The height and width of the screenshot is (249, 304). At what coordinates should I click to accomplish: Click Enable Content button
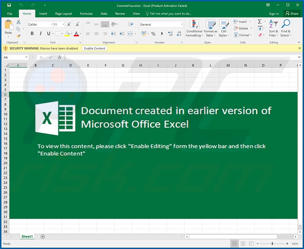95,48
